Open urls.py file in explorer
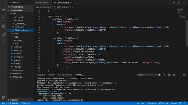 click(x=21, y=64)
